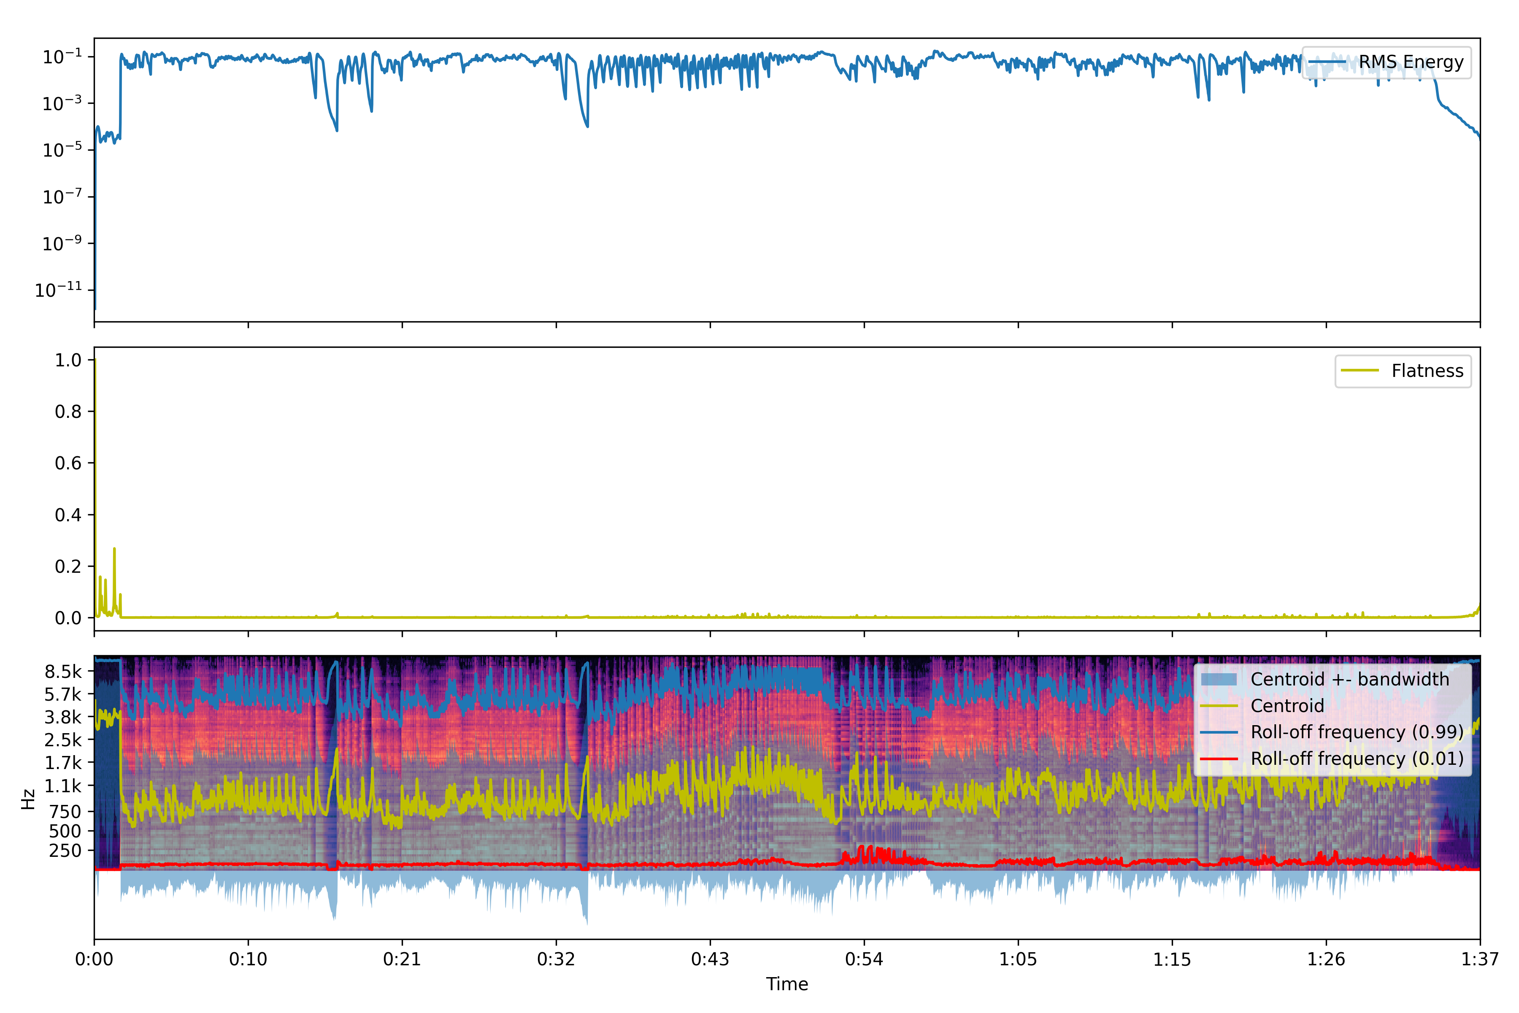The image size is (1519, 1013).
Task: Click the 0:43 time tick label
Action: coord(710,959)
